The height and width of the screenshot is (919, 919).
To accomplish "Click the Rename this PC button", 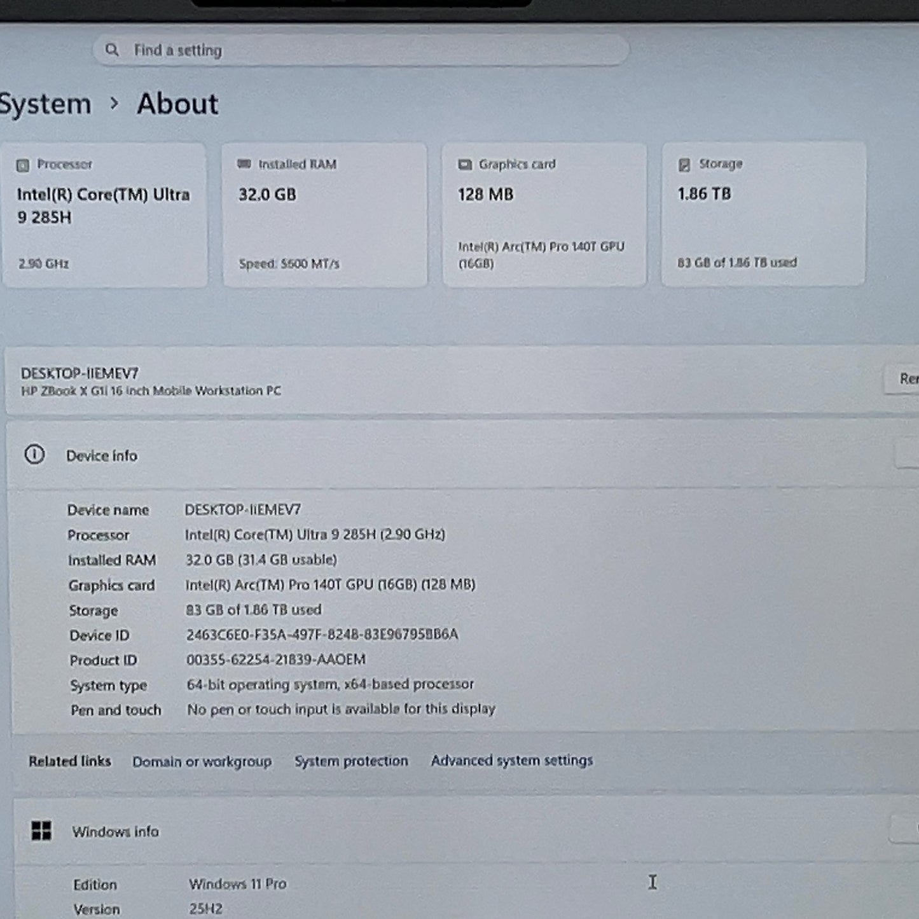I will 902,379.
